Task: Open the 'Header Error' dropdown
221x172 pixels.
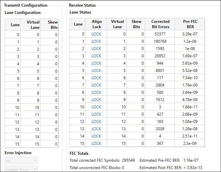Action: [21, 169]
